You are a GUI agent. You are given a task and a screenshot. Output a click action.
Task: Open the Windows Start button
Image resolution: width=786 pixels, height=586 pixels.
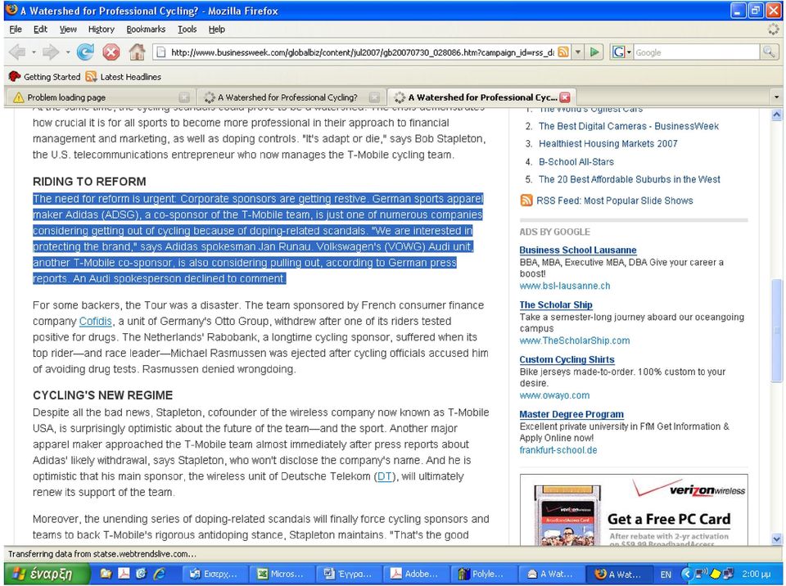[x=46, y=574]
